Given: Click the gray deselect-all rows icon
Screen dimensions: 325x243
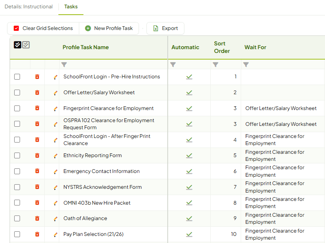Looking at the screenshot, I should (26, 45).
